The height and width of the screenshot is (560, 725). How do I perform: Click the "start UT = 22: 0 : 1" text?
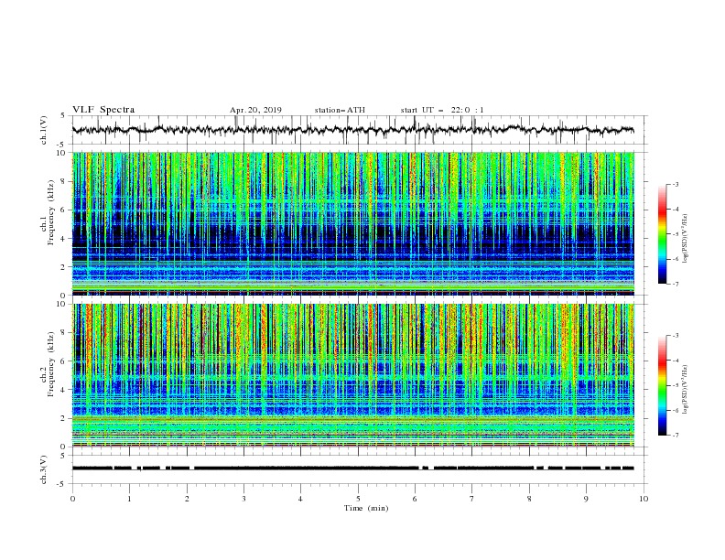tap(442, 110)
